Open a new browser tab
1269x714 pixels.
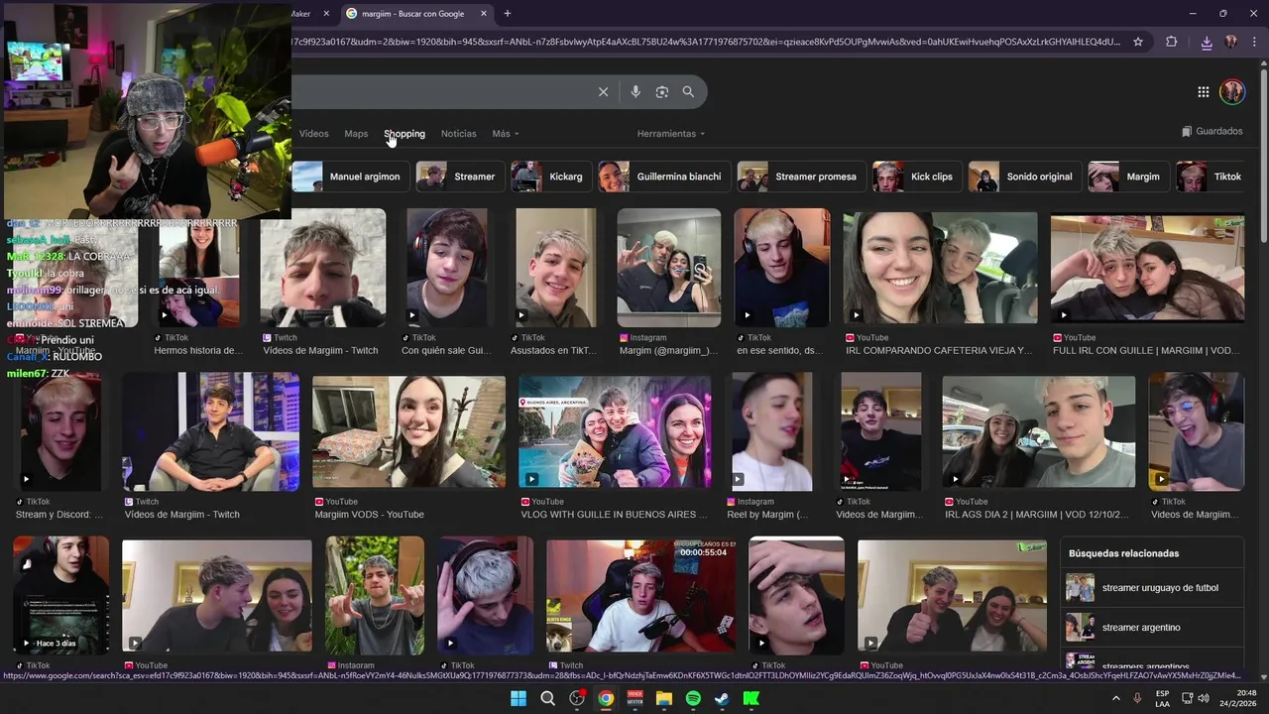point(508,14)
